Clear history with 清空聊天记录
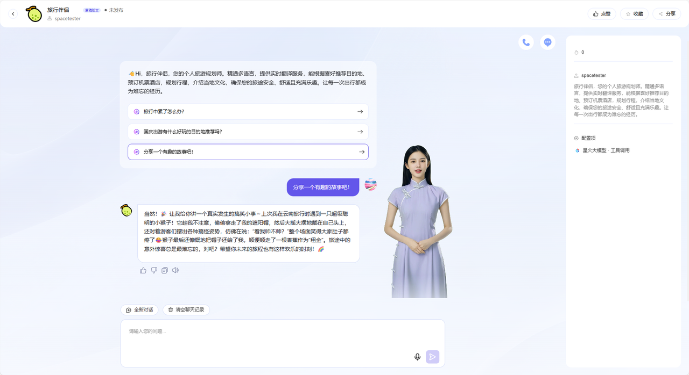 pyautogui.click(x=186, y=310)
